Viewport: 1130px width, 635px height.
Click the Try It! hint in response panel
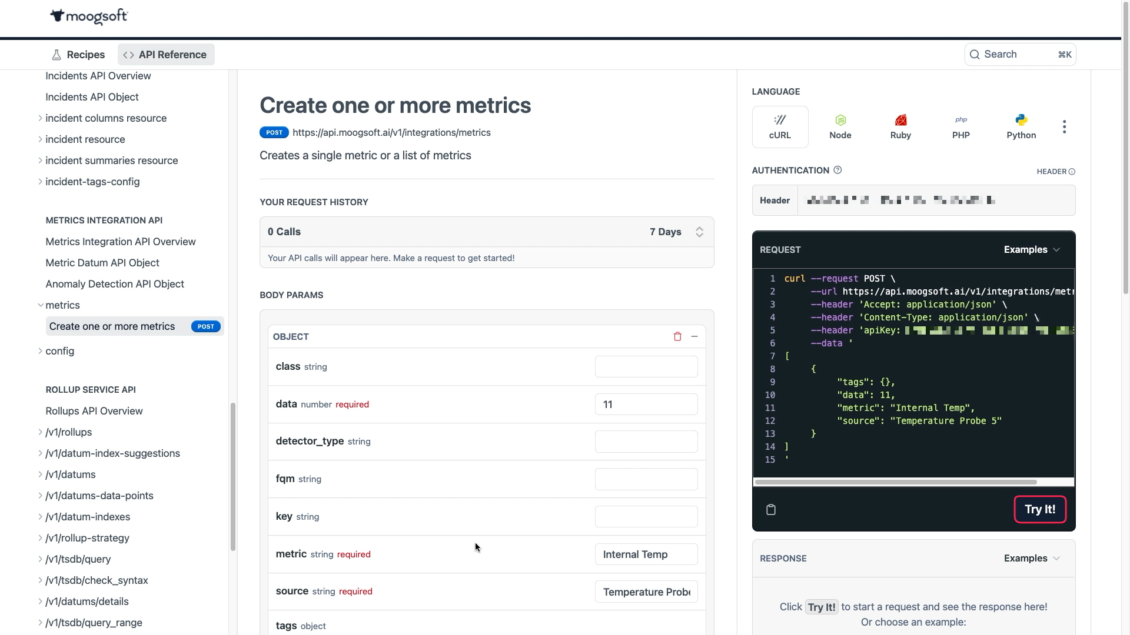822,607
